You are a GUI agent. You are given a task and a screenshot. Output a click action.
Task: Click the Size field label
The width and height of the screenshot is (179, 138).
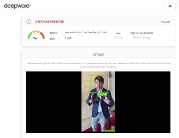click(x=52, y=39)
